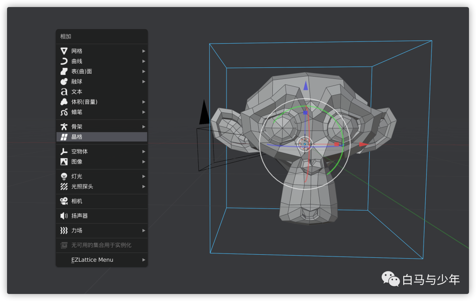Expand the 骨架 submenu arrow

coord(144,127)
